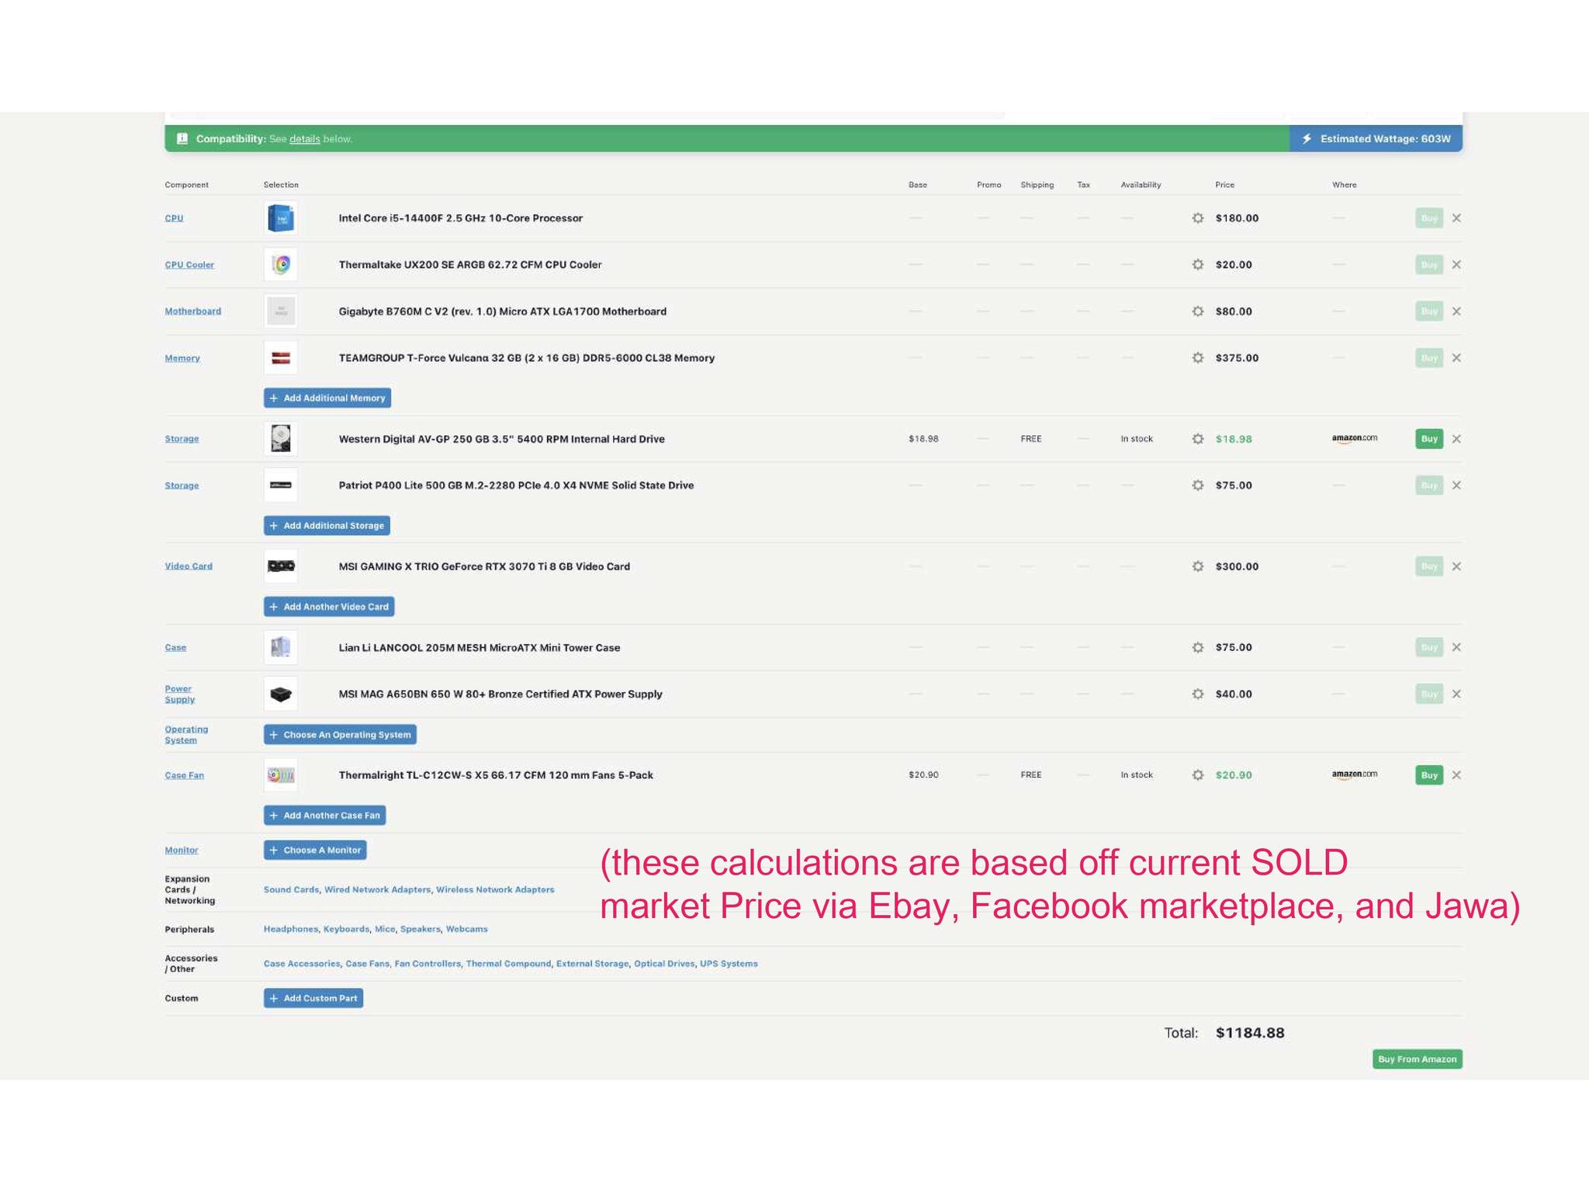Open the Motherboard component link

192,311
